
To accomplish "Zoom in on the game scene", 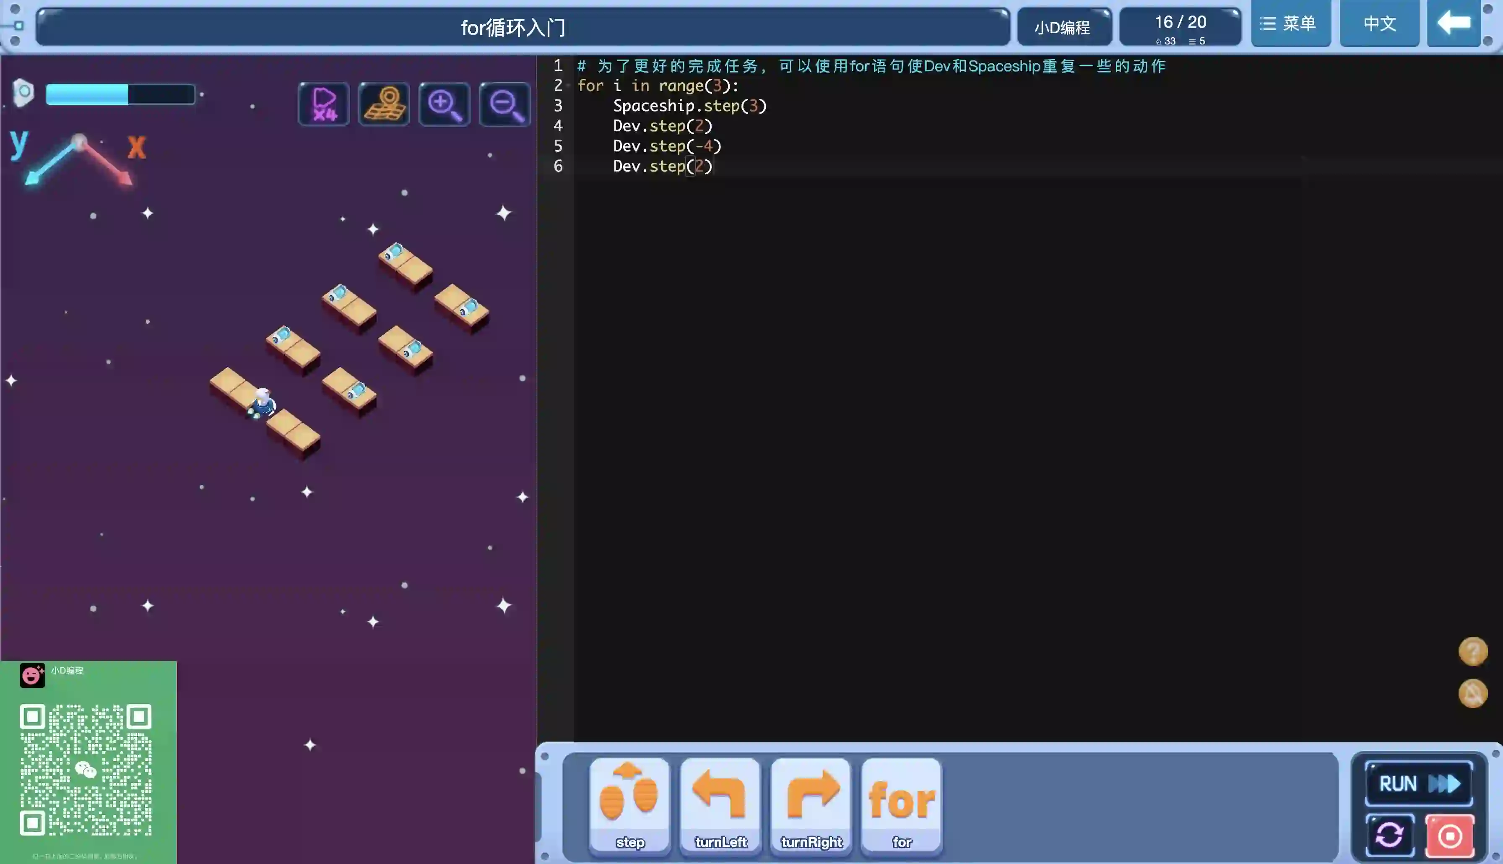I will pyautogui.click(x=444, y=104).
